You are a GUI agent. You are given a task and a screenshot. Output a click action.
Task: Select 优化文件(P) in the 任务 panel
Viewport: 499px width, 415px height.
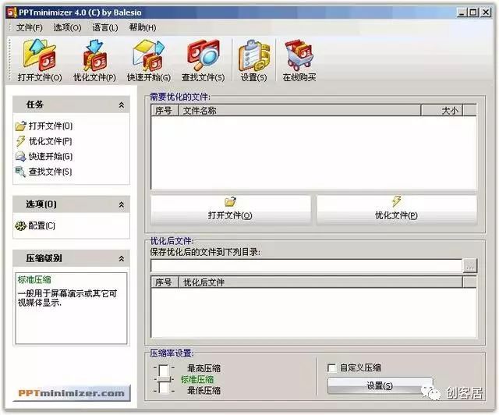click(44, 141)
